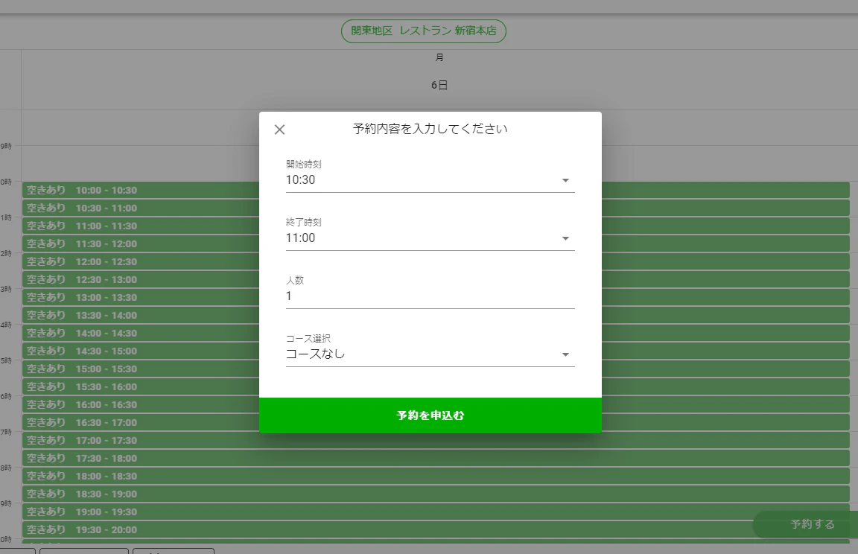Select the 10:00 - 10:30 available slot

[436, 191]
